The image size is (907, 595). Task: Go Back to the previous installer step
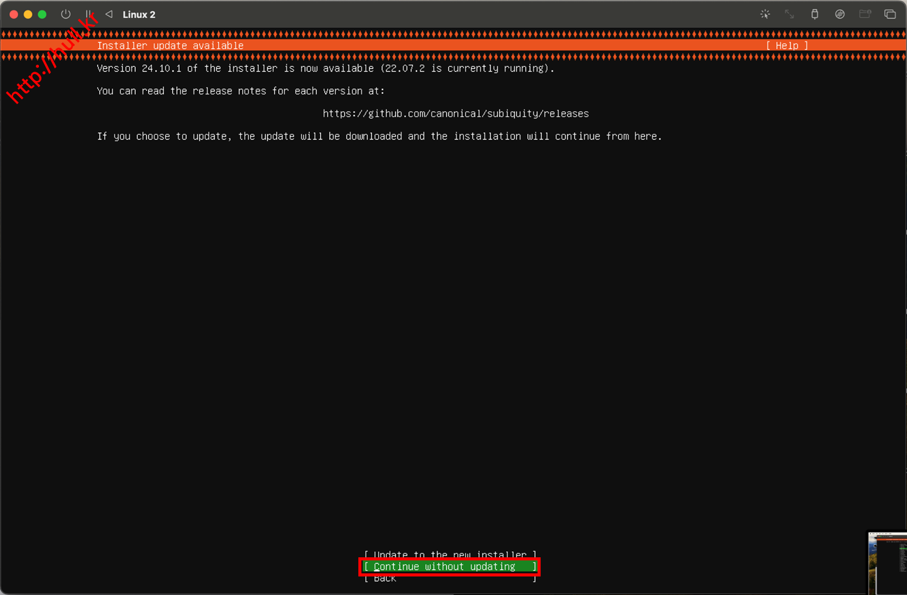pos(450,578)
